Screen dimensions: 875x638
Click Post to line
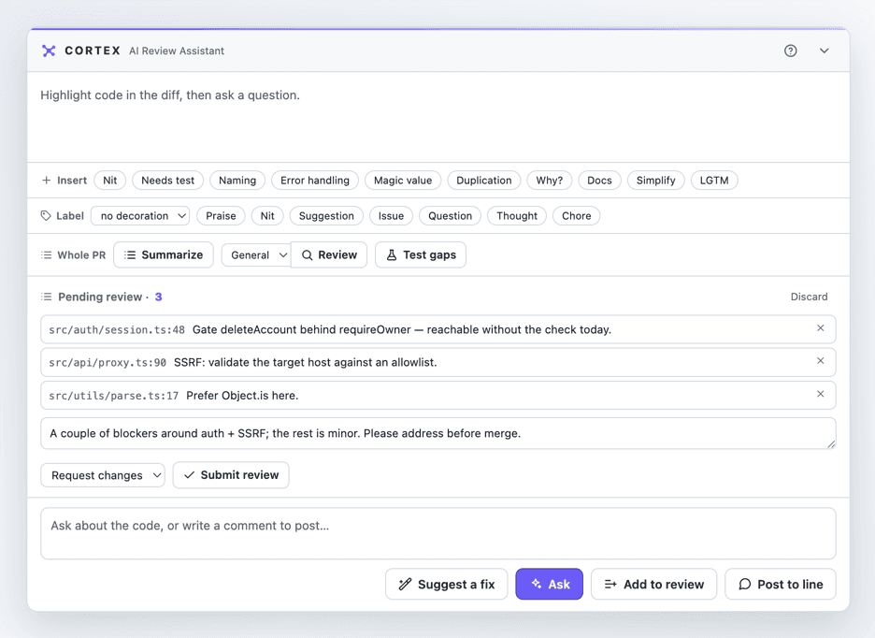781,585
